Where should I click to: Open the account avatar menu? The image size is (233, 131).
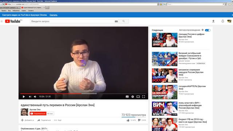point(229,21)
